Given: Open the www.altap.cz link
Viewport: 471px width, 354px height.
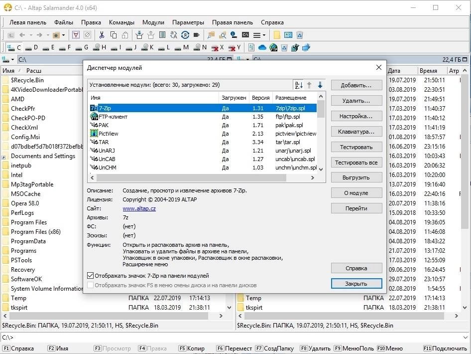Looking at the screenshot, I should point(139,208).
